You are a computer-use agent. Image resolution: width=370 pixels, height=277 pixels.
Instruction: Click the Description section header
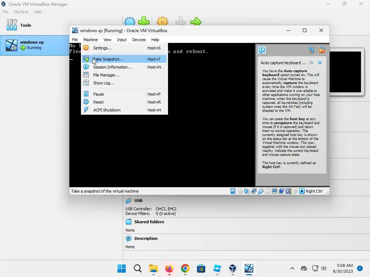(x=146, y=238)
